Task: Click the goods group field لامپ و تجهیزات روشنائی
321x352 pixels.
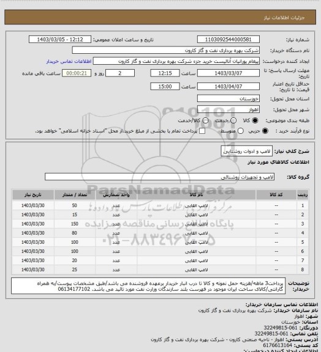Action: (159, 177)
